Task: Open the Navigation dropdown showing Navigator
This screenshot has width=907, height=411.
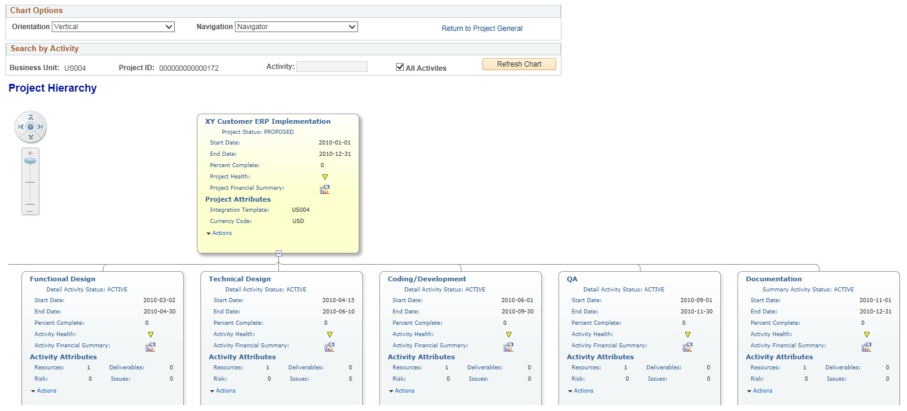Action: click(296, 26)
